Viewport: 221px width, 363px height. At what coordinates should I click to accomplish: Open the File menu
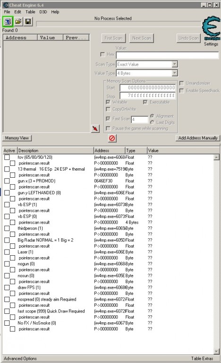click(x=7, y=12)
